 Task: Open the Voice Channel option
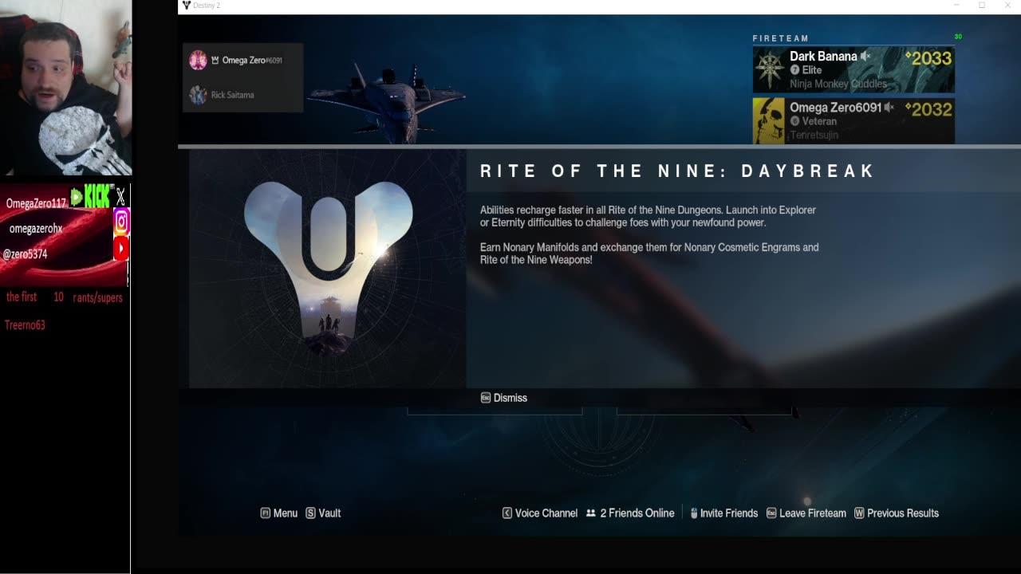pyautogui.click(x=539, y=513)
